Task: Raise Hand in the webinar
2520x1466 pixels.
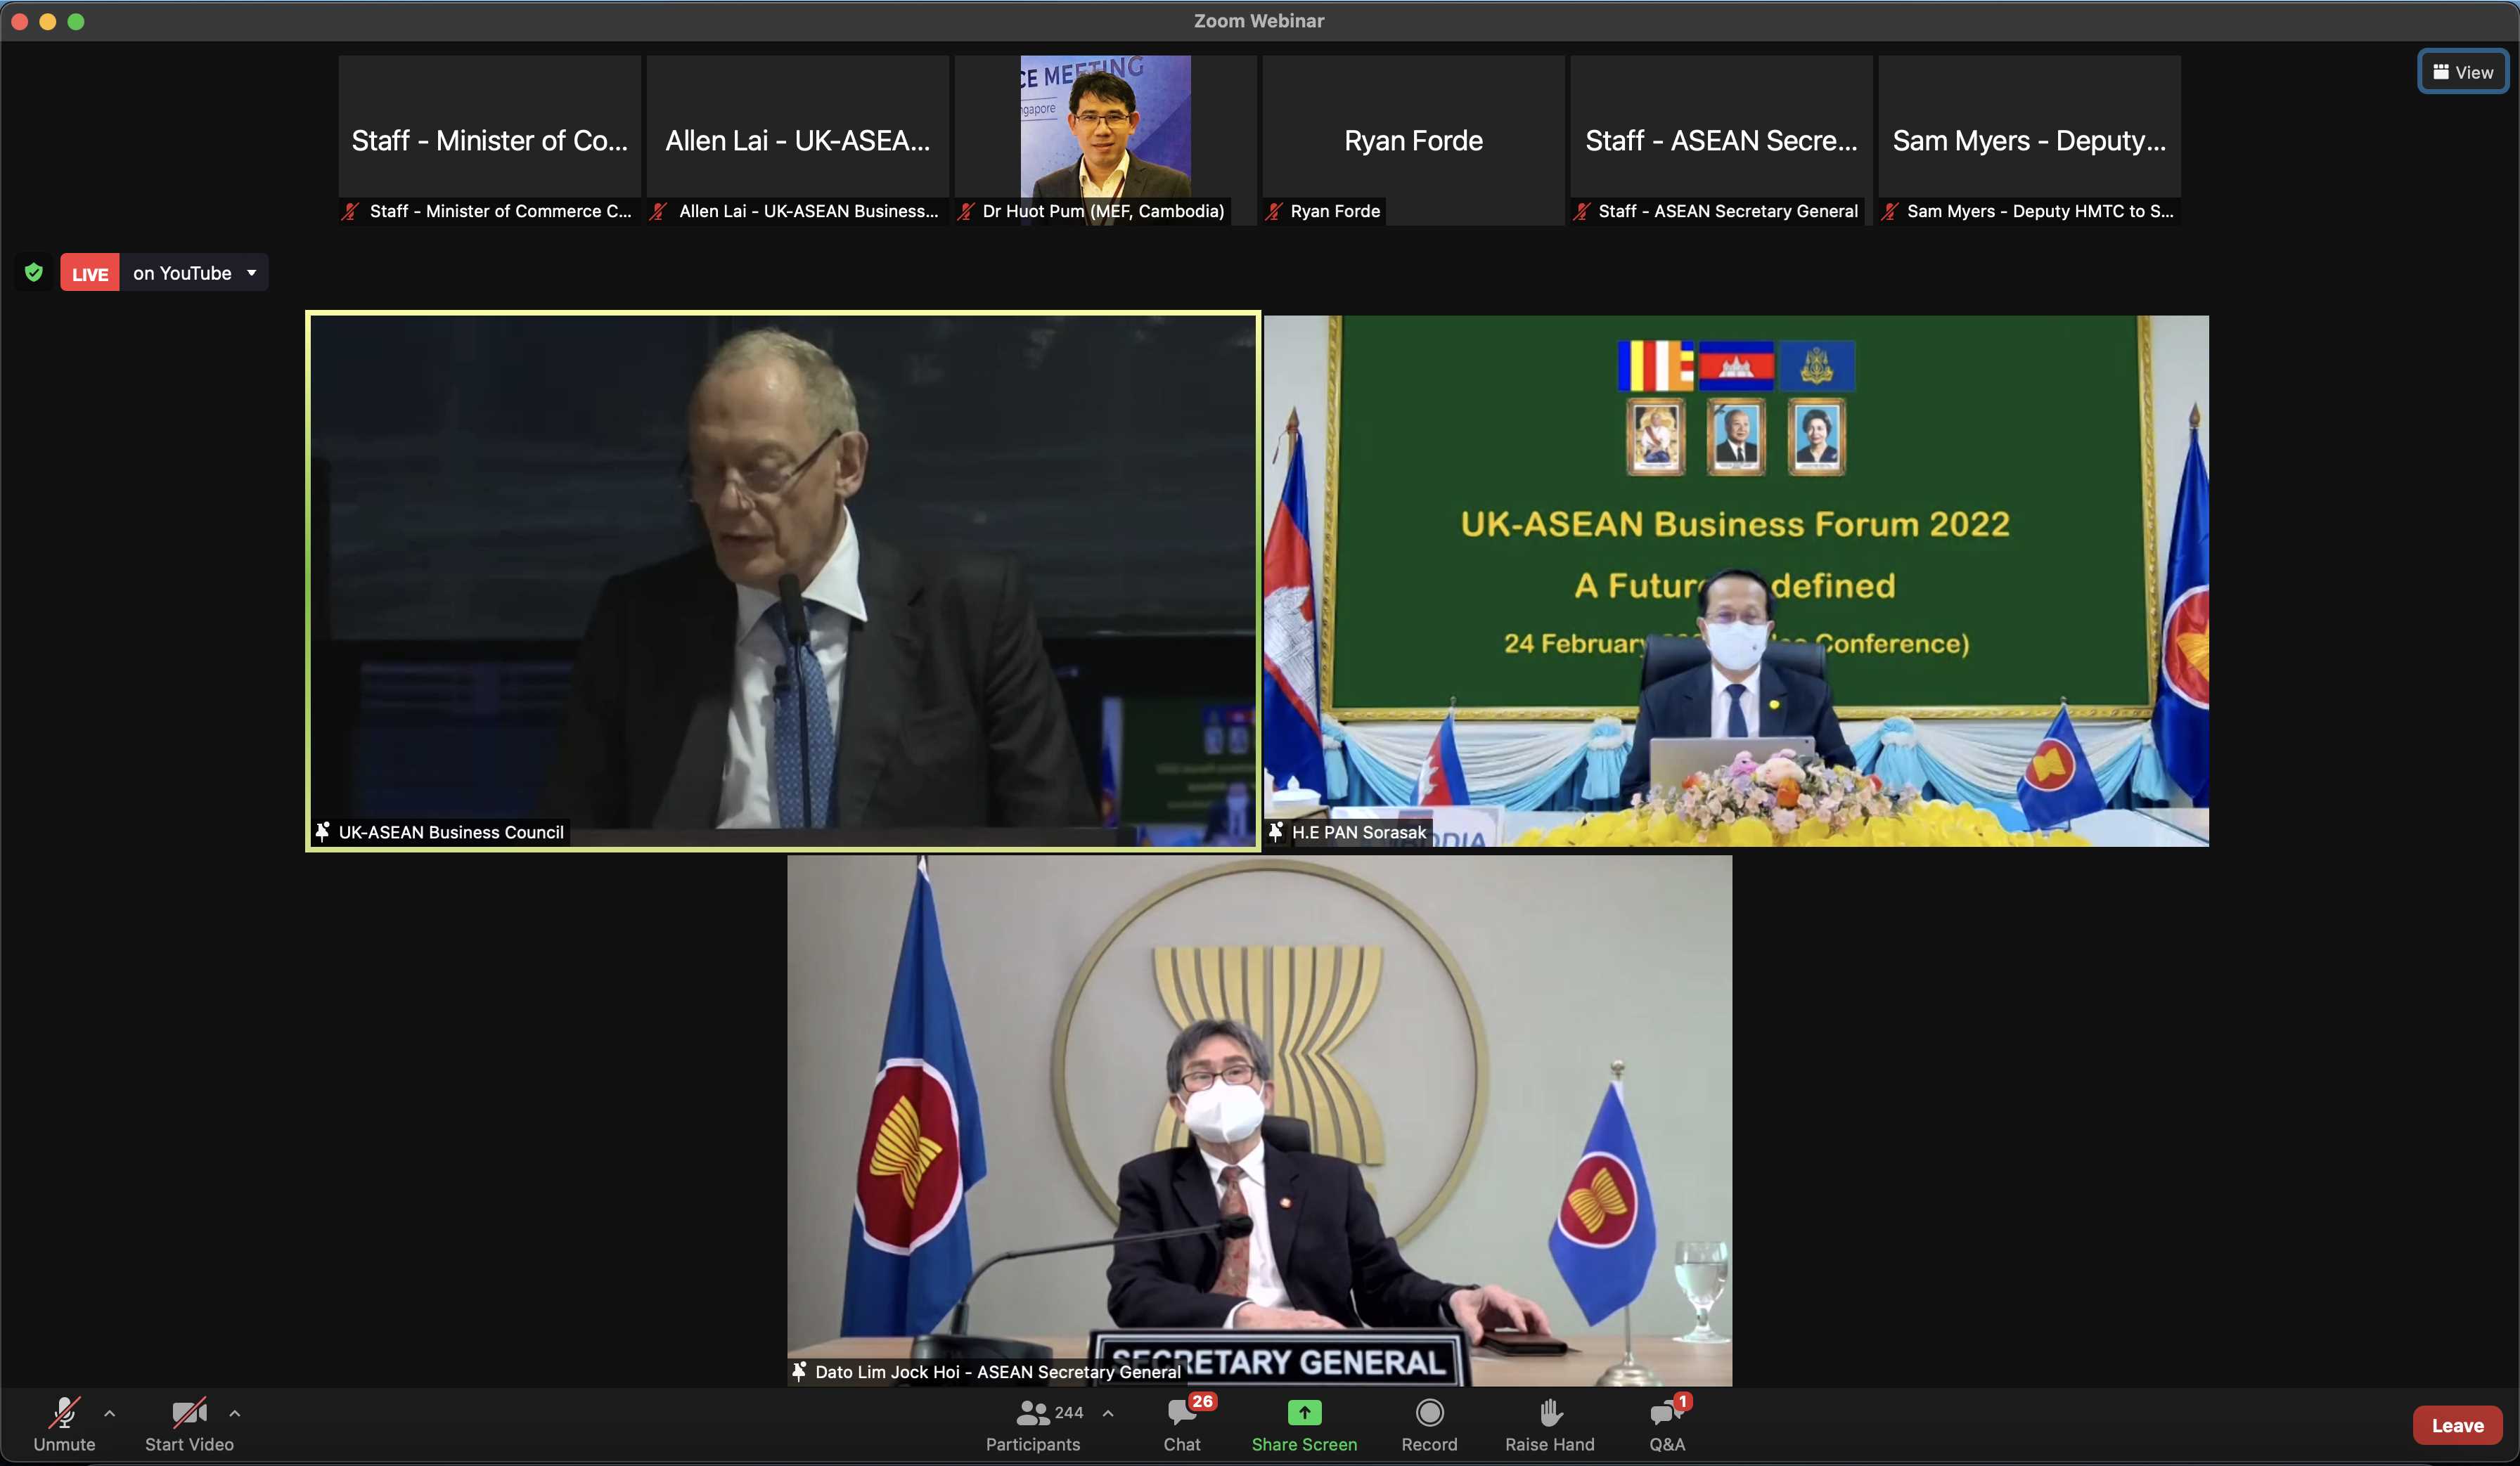Action: click(1550, 1424)
